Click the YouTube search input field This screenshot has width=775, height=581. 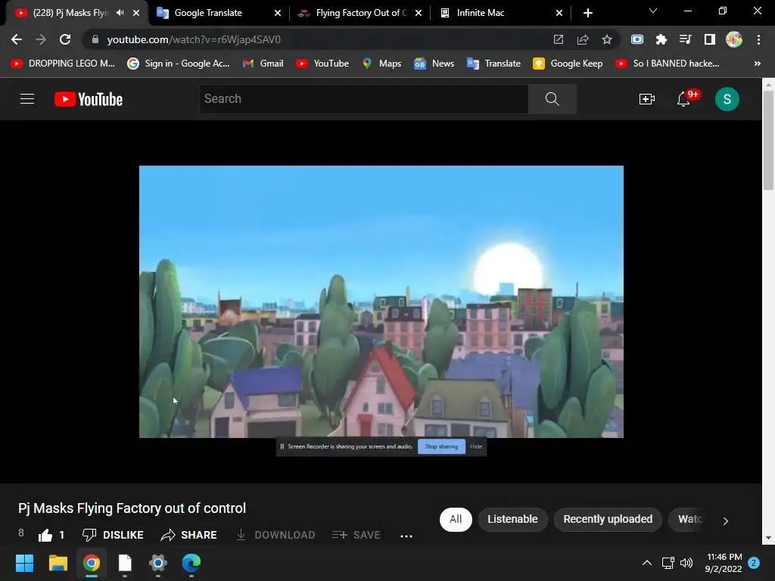pyautogui.click(x=364, y=99)
